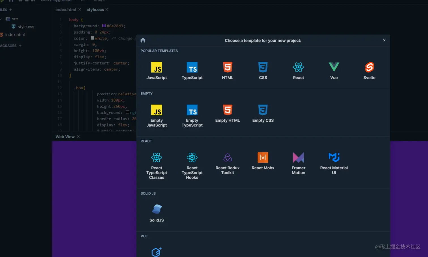Click the 'SOLID JS' section heading
Image resolution: width=428 pixels, height=257 pixels.
pos(148,193)
